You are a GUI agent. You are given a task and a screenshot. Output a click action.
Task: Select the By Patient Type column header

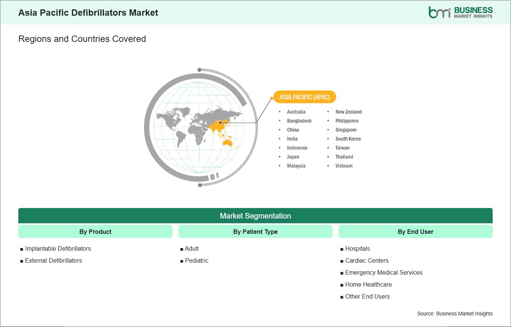(255, 232)
